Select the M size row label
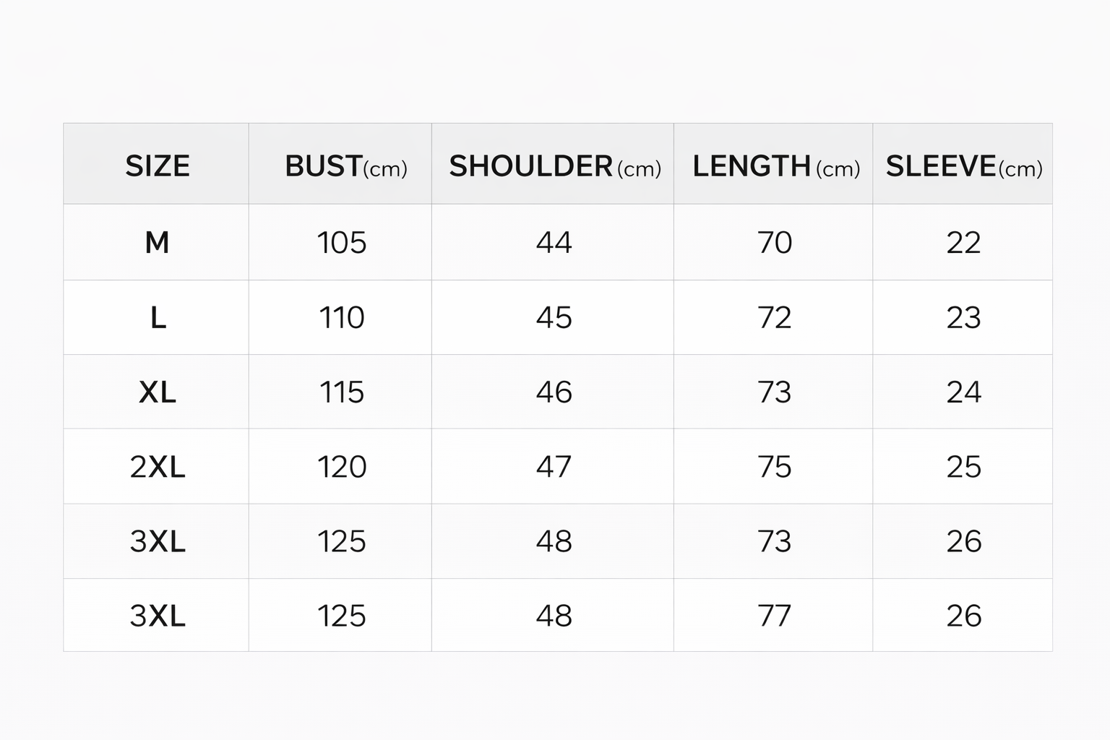Screen dimensions: 1110x740 158,243
